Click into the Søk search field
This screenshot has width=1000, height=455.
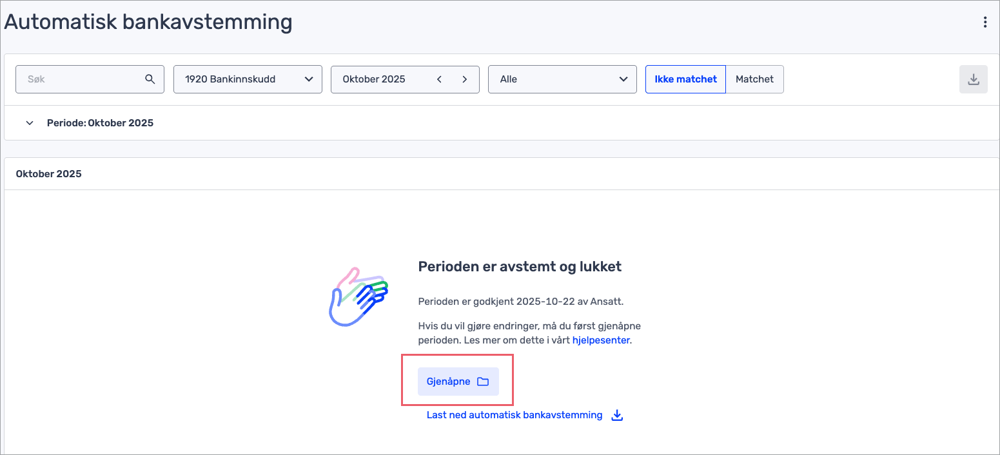click(81, 79)
